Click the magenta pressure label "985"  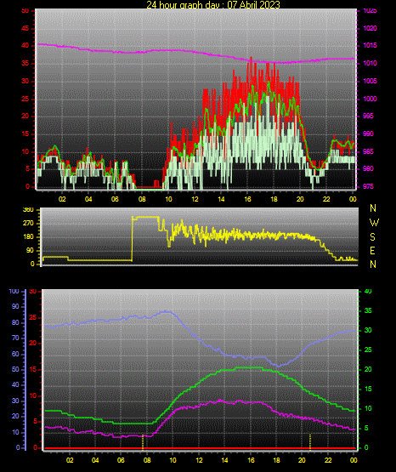[x=368, y=151]
